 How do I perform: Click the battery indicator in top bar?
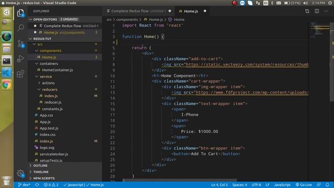point(292,3)
